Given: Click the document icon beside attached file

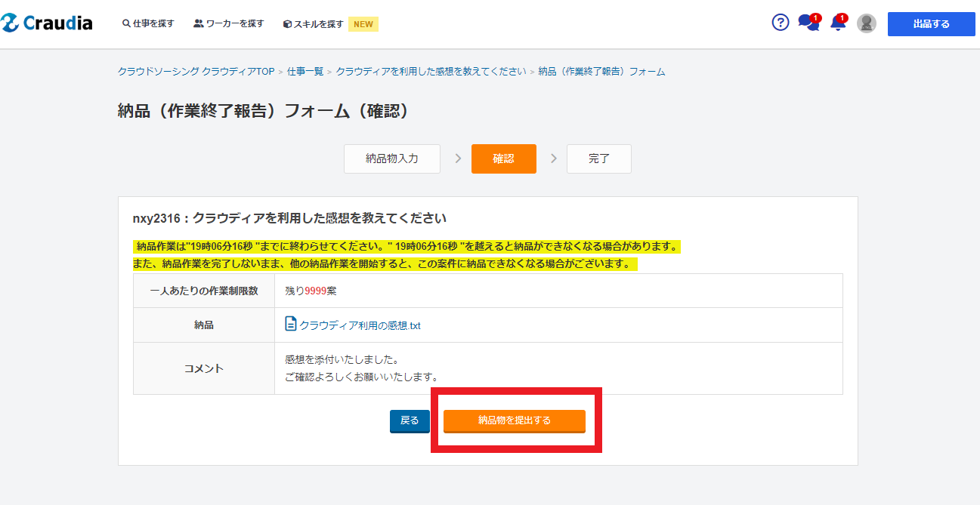Looking at the screenshot, I should pyautogui.click(x=291, y=325).
